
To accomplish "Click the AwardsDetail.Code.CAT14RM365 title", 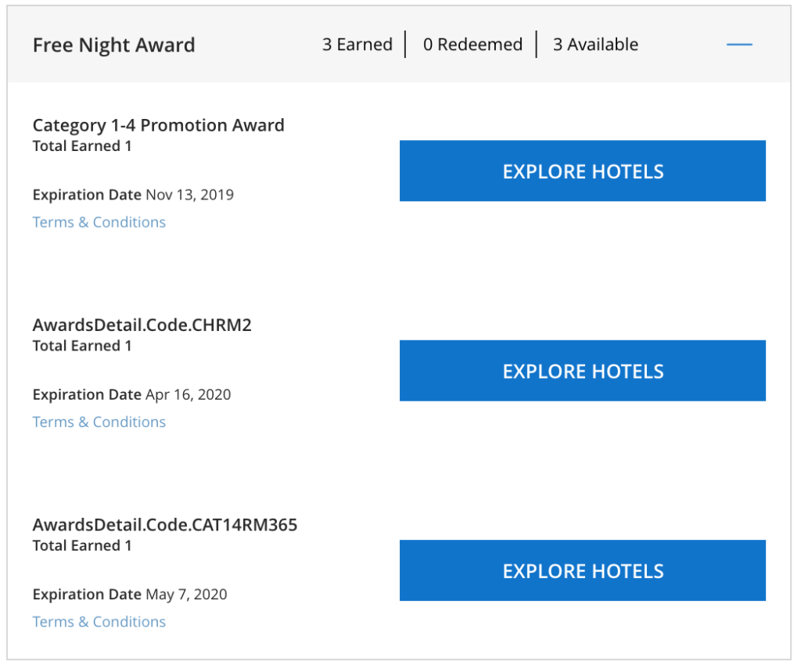I will [x=164, y=524].
